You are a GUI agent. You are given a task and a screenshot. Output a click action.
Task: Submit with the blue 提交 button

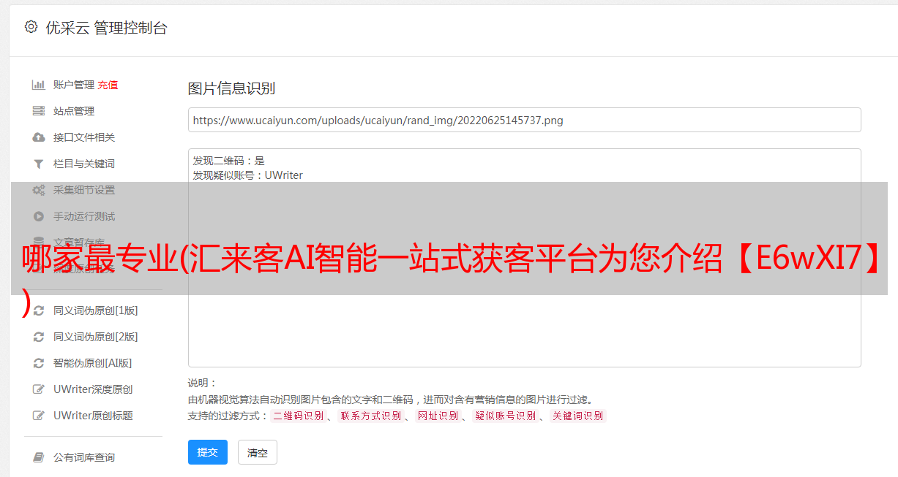pyautogui.click(x=208, y=452)
